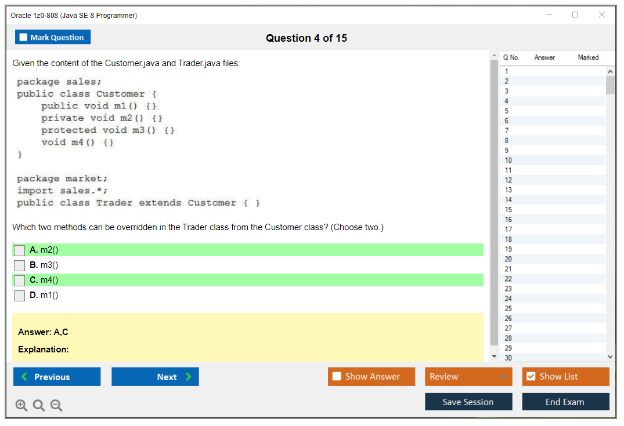The width and height of the screenshot is (624, 426).
Task: Select the D. m1() answer checkbox
Action: click(x=20, y=296)
